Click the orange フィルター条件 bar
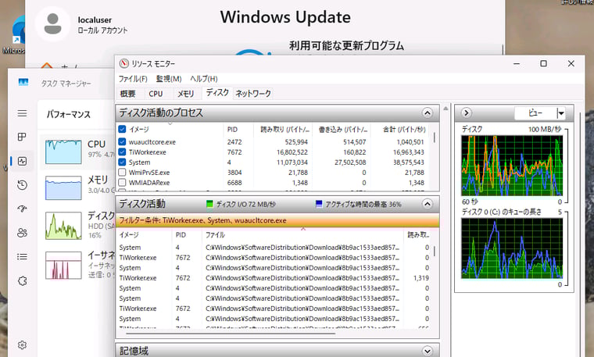 click(x=277, y=221)
